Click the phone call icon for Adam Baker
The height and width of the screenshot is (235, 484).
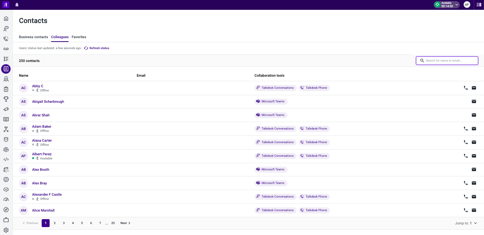pos(465,128)
